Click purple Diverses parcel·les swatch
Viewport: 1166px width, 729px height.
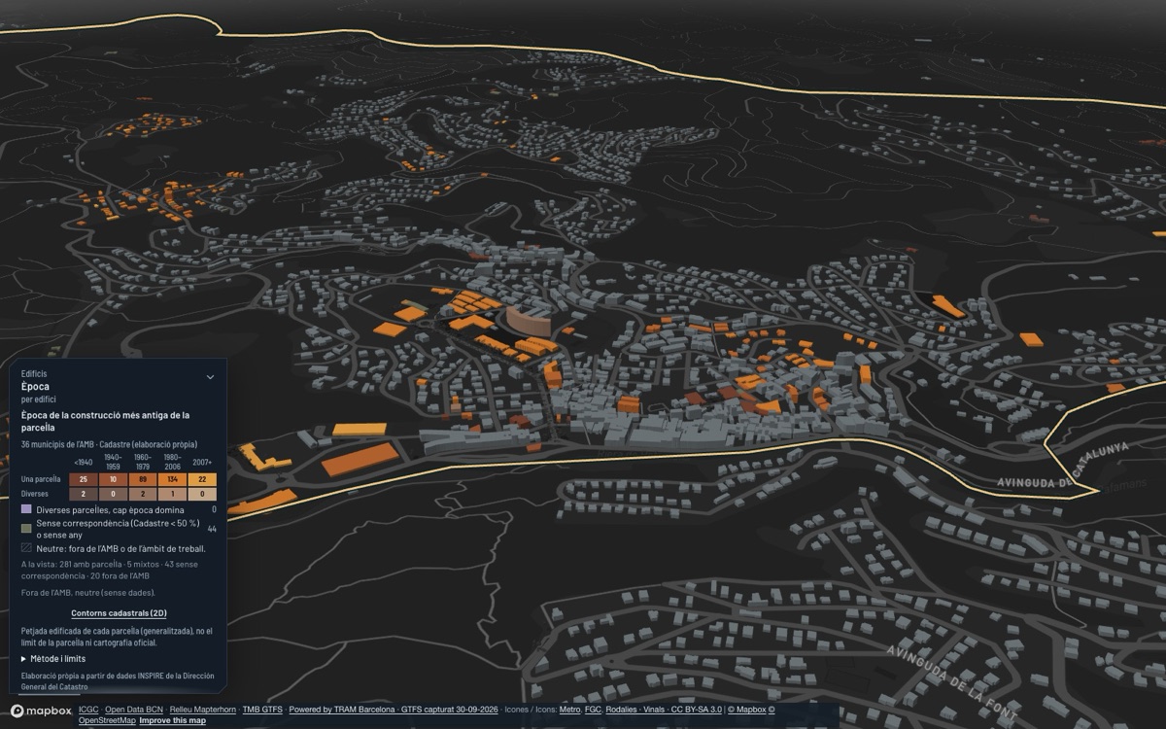pos(26,509)
